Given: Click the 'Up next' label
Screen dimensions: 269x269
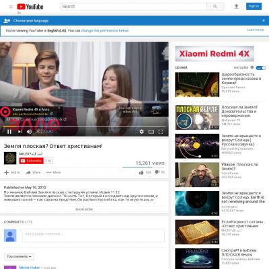Looking at the screenshot, I should pyautogui.click(x=181, y=67).
